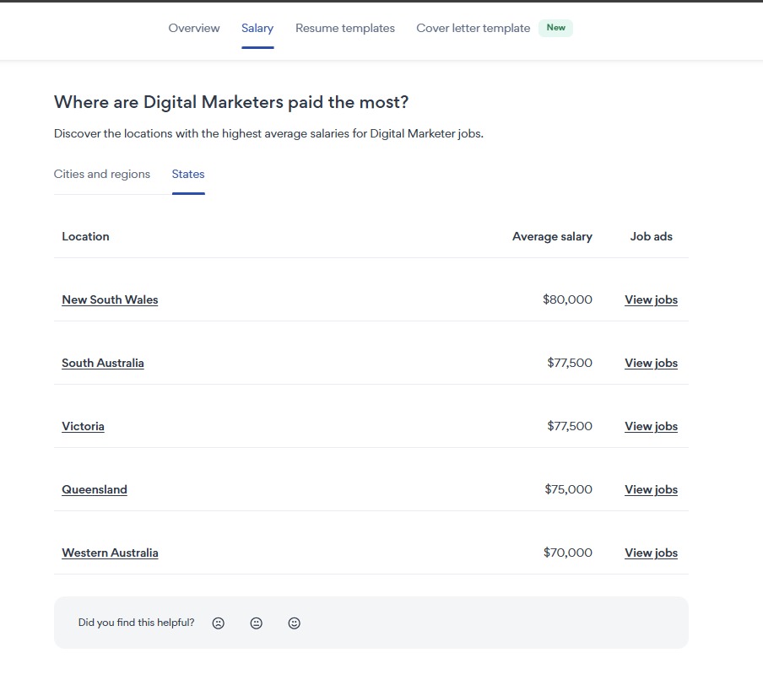View jobs in Western Australia
The image size is (763, 685).
pos(650,553)
